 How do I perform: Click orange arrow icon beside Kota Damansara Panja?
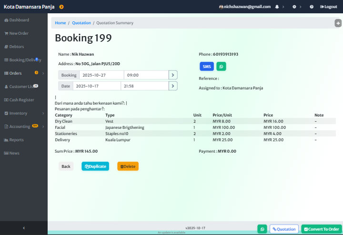61,7
